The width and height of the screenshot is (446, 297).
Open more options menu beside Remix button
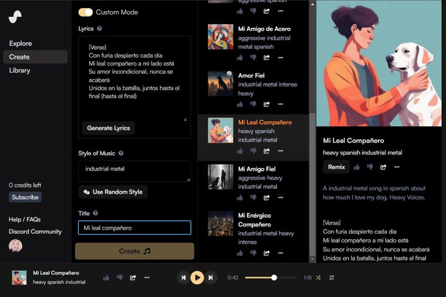pos(397,167)
